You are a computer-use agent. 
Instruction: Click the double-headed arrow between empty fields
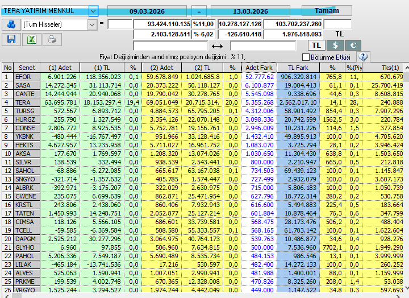[x=217, y=46]
